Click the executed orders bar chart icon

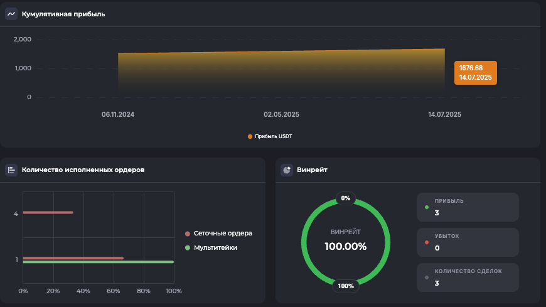[11, 170]
